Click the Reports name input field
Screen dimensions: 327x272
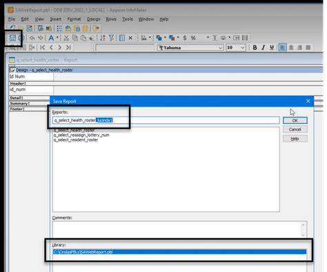point(166,121)
